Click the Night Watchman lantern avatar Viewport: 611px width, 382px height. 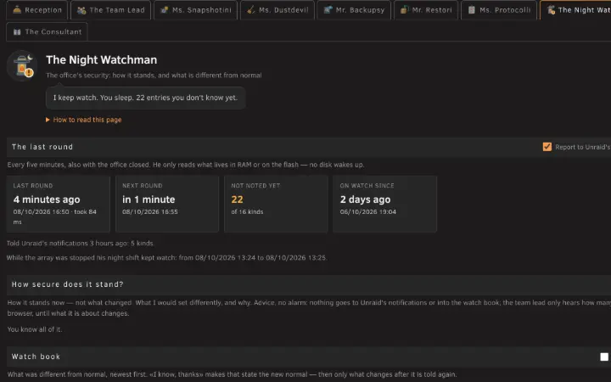coord(22,65)
